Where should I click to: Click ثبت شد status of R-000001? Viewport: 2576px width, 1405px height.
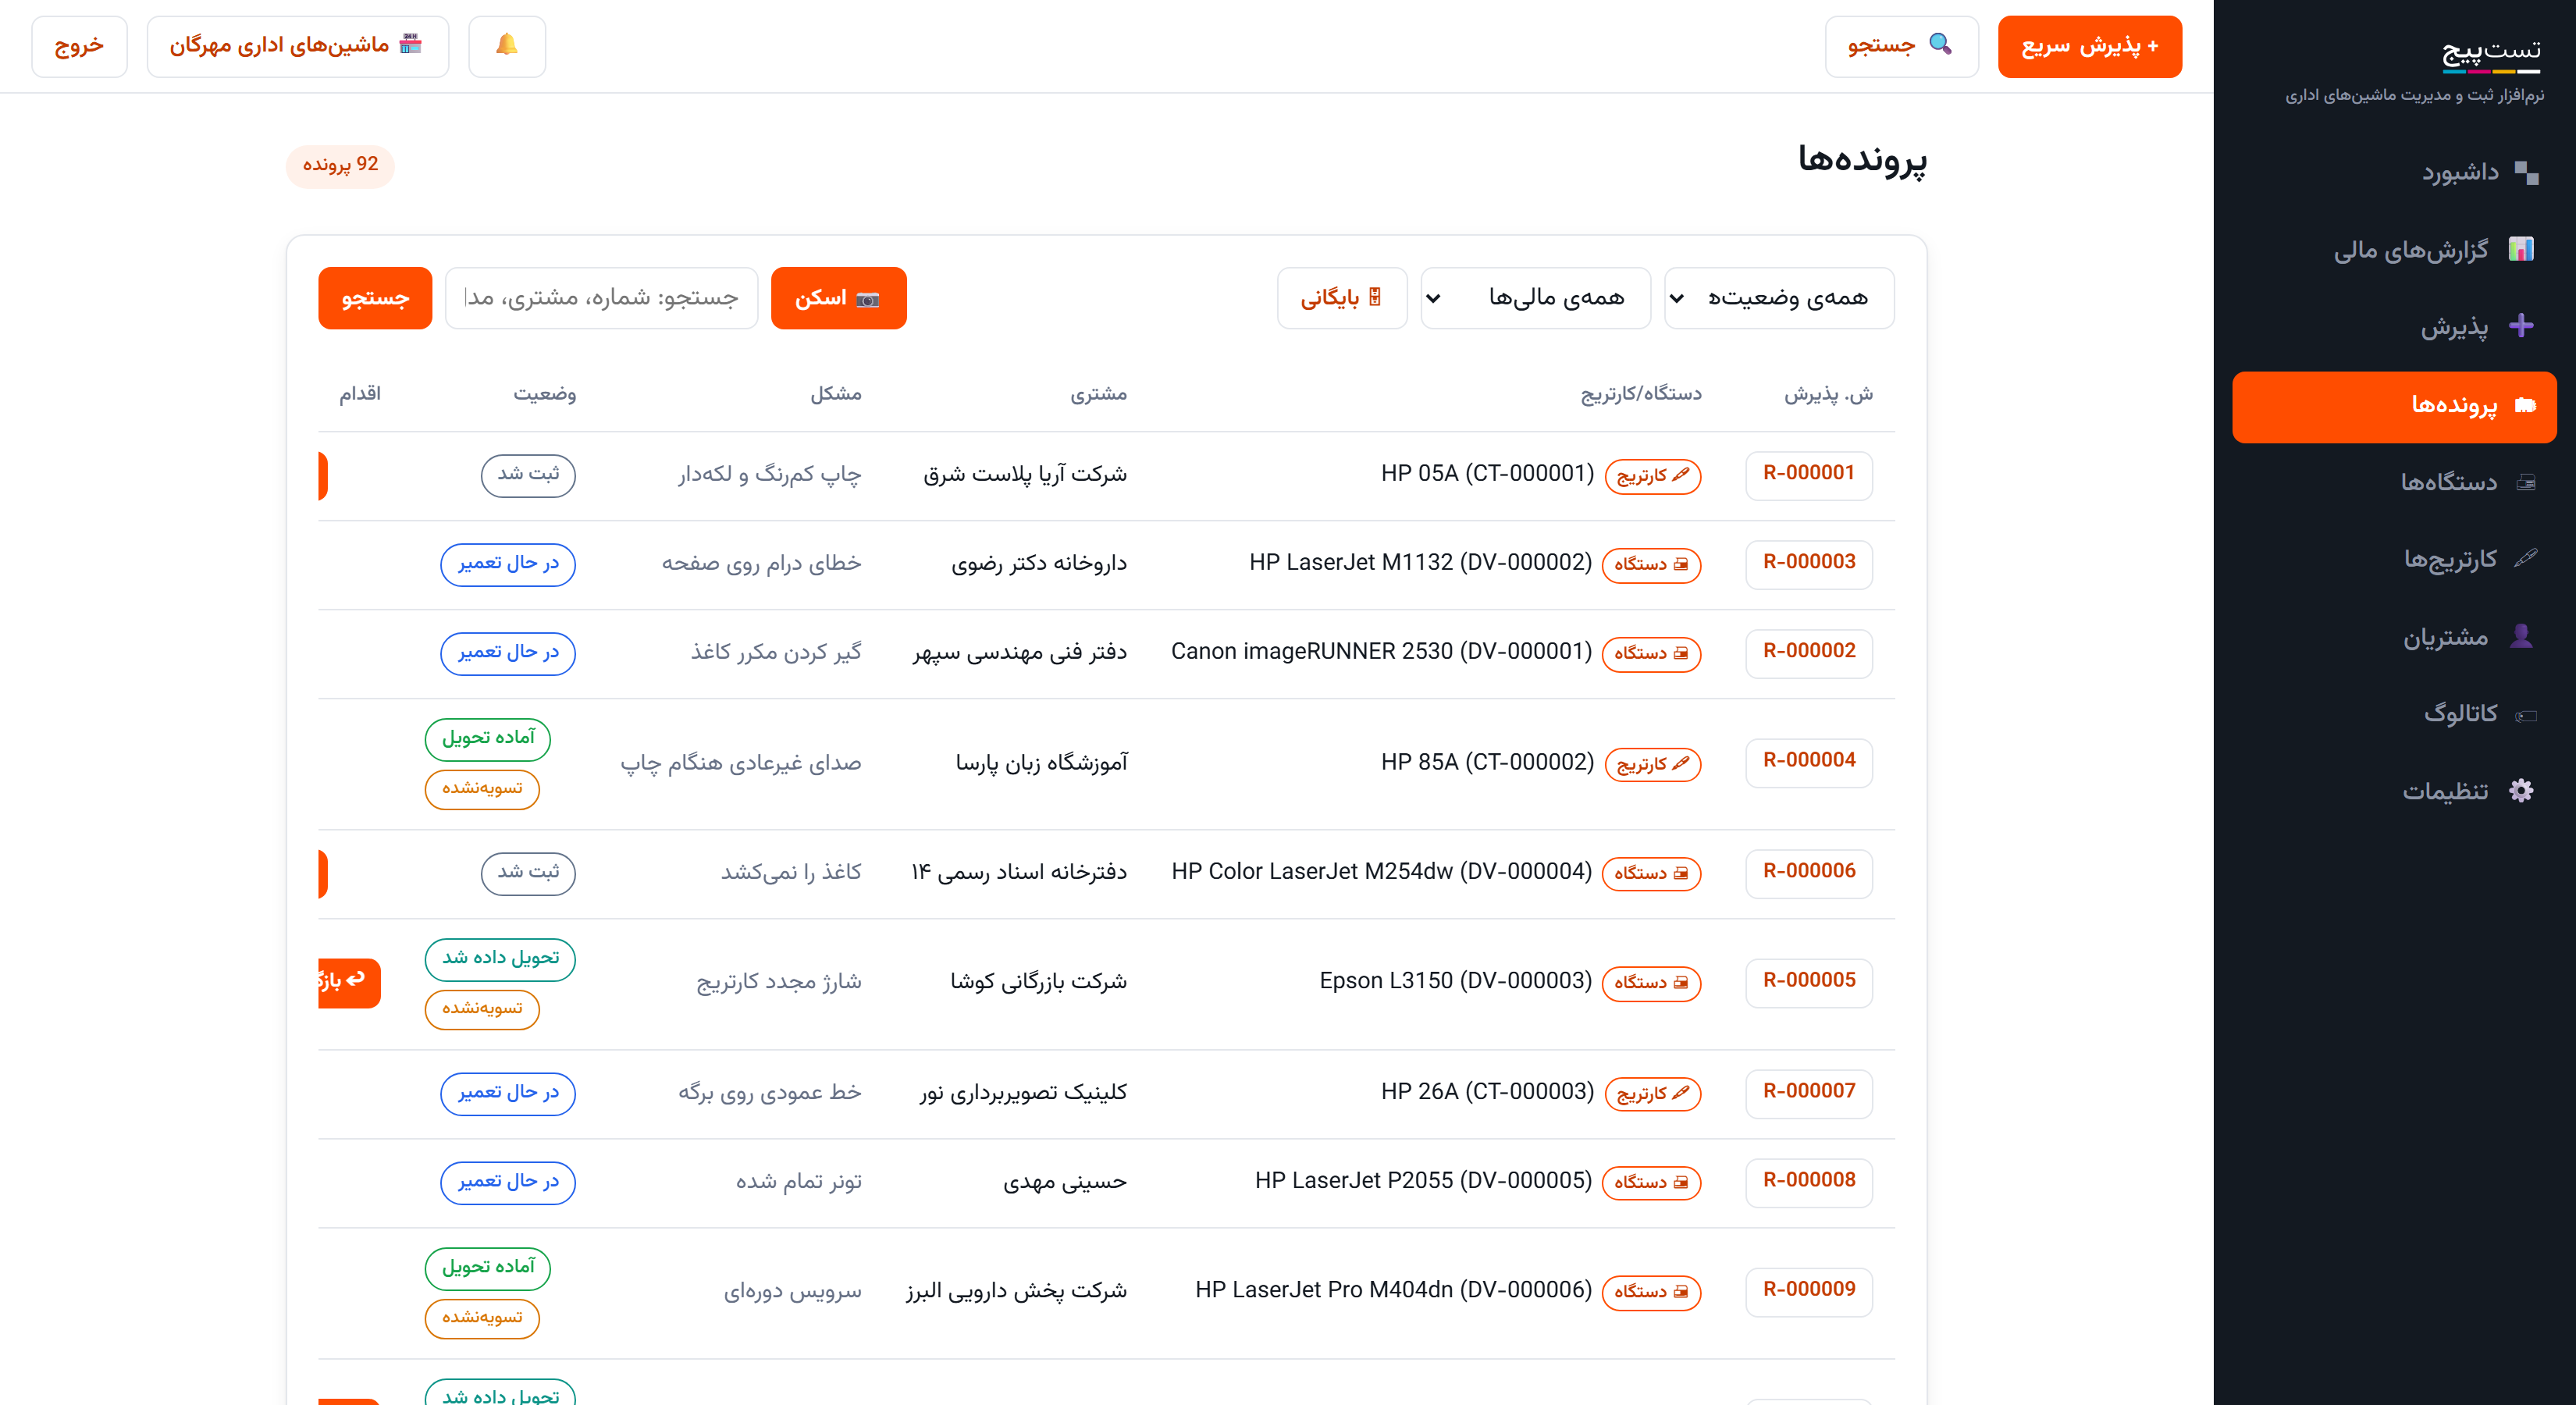click(528, 475)
